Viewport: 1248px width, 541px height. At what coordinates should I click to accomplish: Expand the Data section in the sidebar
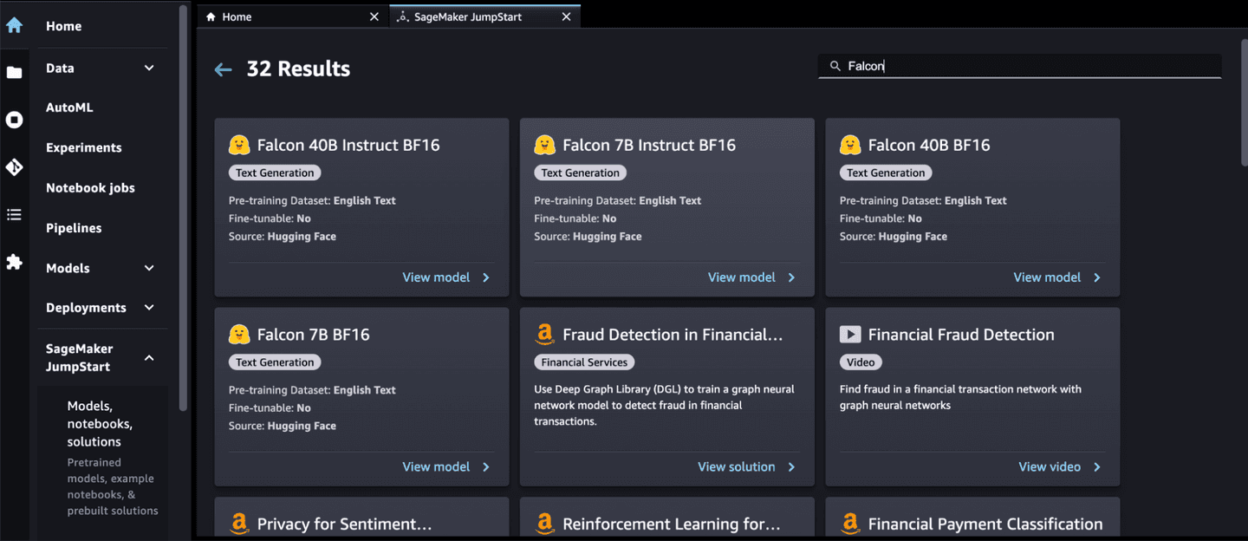(x=148, y=68)
